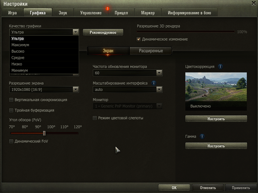Collapse the Качество графики dropdown arrow
Screen dimensions: 258x193
[x=76, y=32]
